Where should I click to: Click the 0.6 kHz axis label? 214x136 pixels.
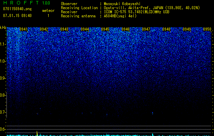tap(3, 129)
